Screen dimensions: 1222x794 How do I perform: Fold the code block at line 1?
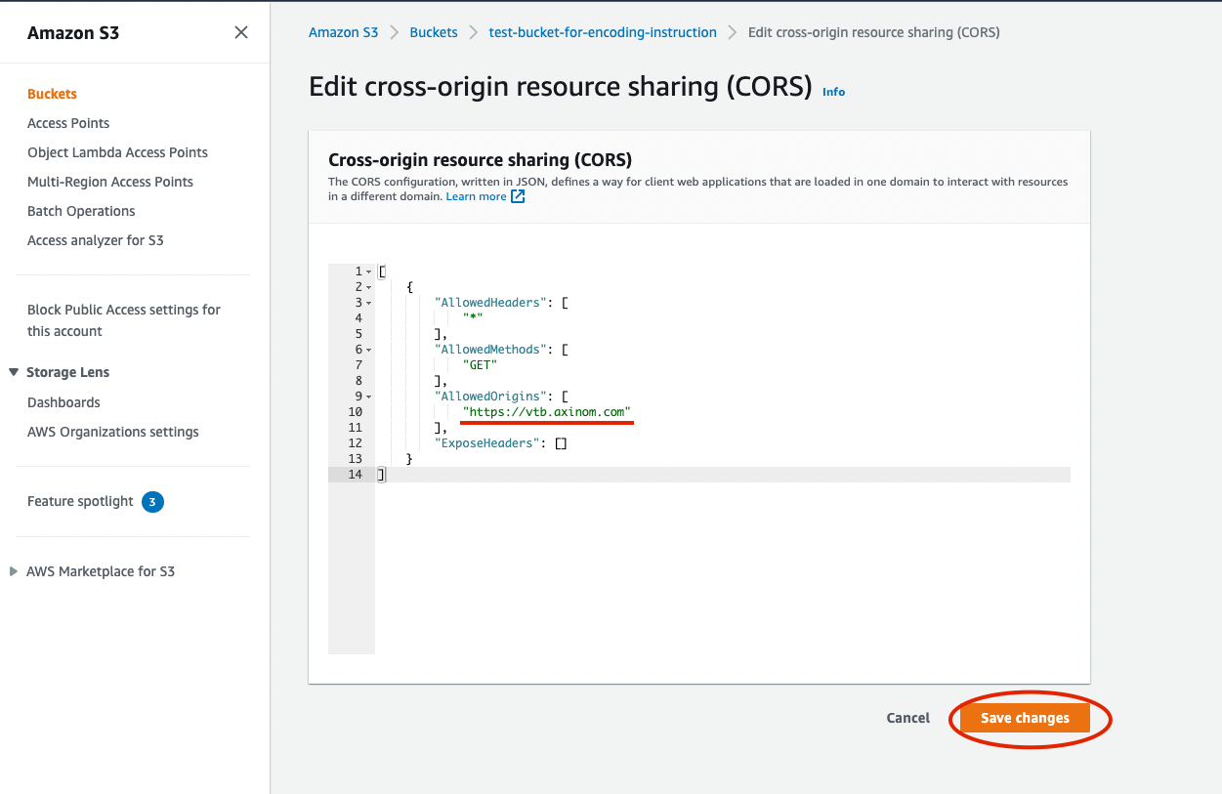pyautogui.click(x=368, y=272)
